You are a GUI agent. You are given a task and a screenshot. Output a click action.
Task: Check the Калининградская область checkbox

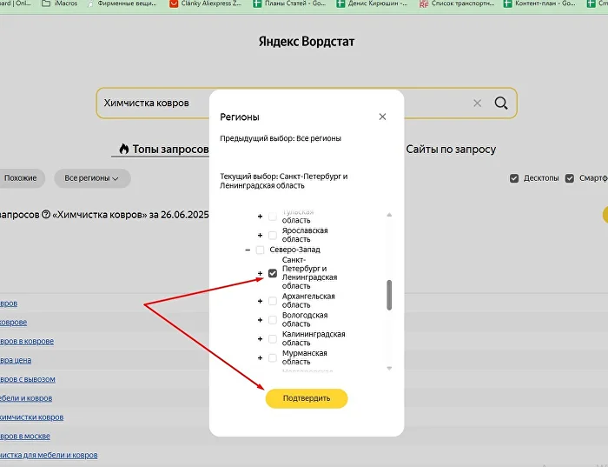[x=273, y=339]
